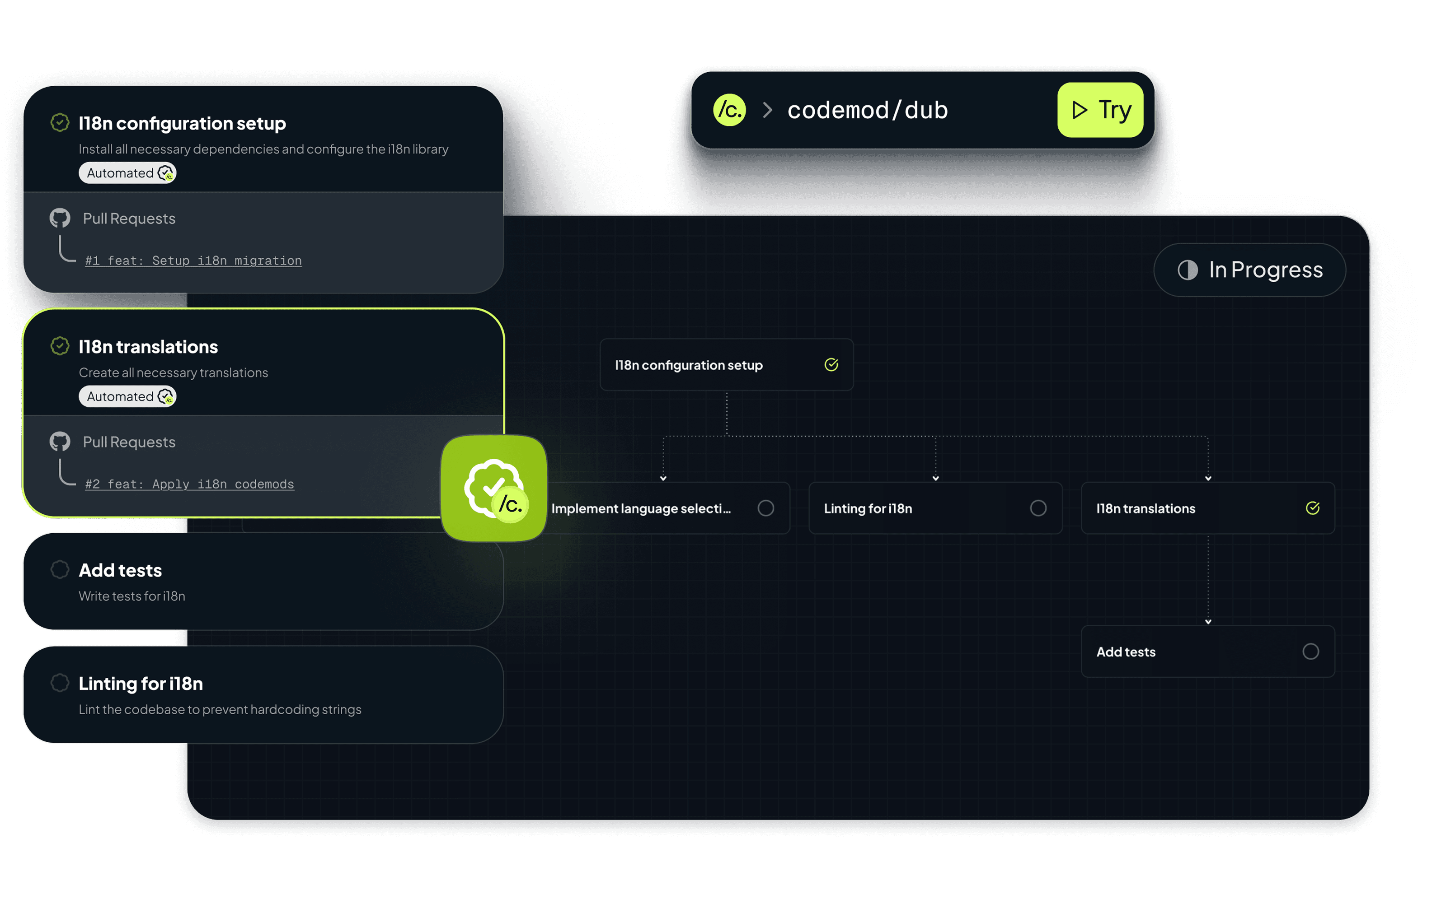Click 'Install all necessary dependencies' description
The image size is (1446, 903).
tap(263, 149)
